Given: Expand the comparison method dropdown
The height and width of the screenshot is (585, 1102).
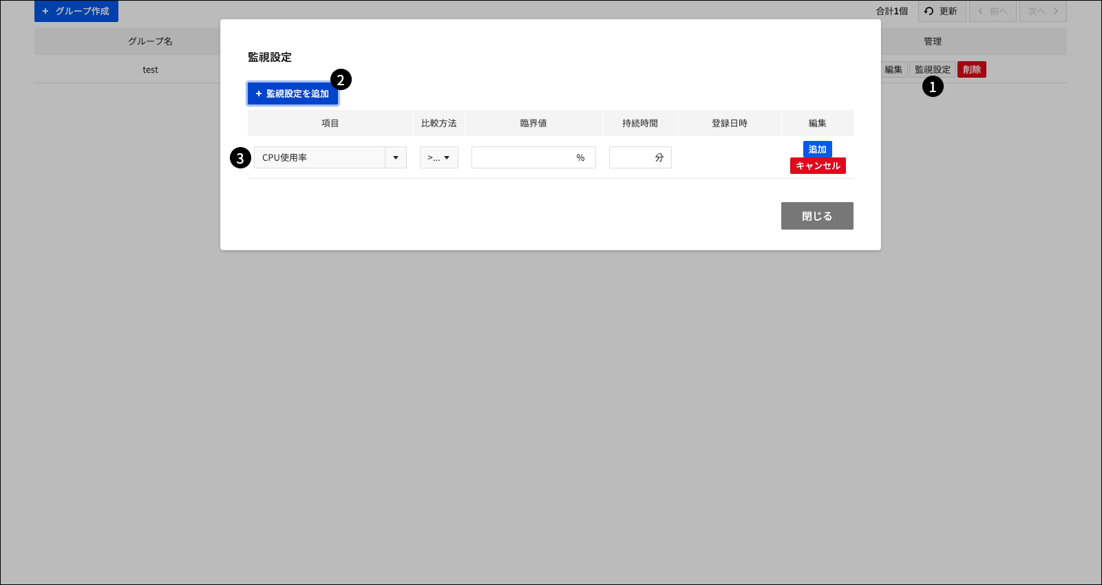Looking at the screenshot, I should pyautogui.click(x=438, y=157).
